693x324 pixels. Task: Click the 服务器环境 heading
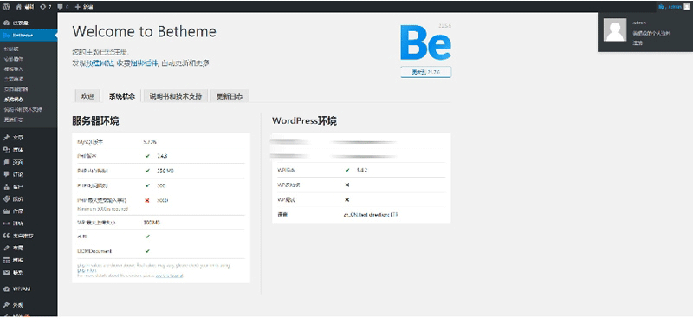pos(95,120)
